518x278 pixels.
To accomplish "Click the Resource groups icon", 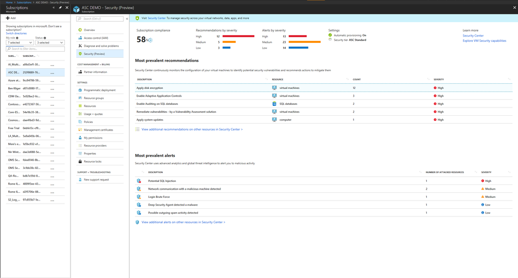I will click(80, 98).
